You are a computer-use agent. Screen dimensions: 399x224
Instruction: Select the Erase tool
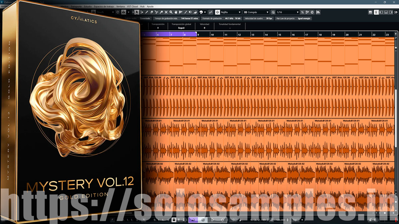[152, 12]
